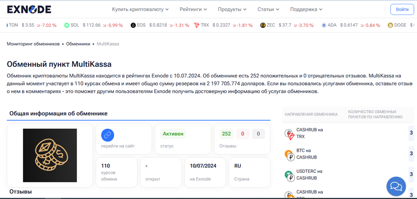The width and height of the screenshot is (417, 199).
Task: Click the SOL coin icon in ticker
Action: coord(66,25)
